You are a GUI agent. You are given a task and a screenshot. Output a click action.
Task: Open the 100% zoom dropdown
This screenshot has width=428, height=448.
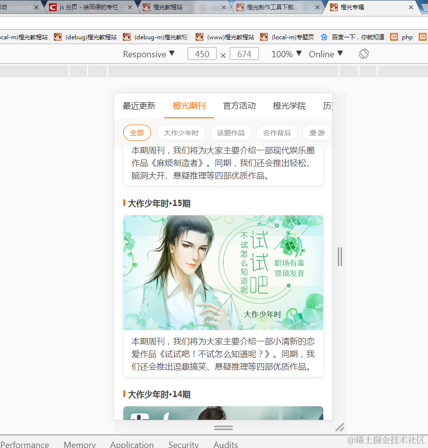[x=286, y=54]
